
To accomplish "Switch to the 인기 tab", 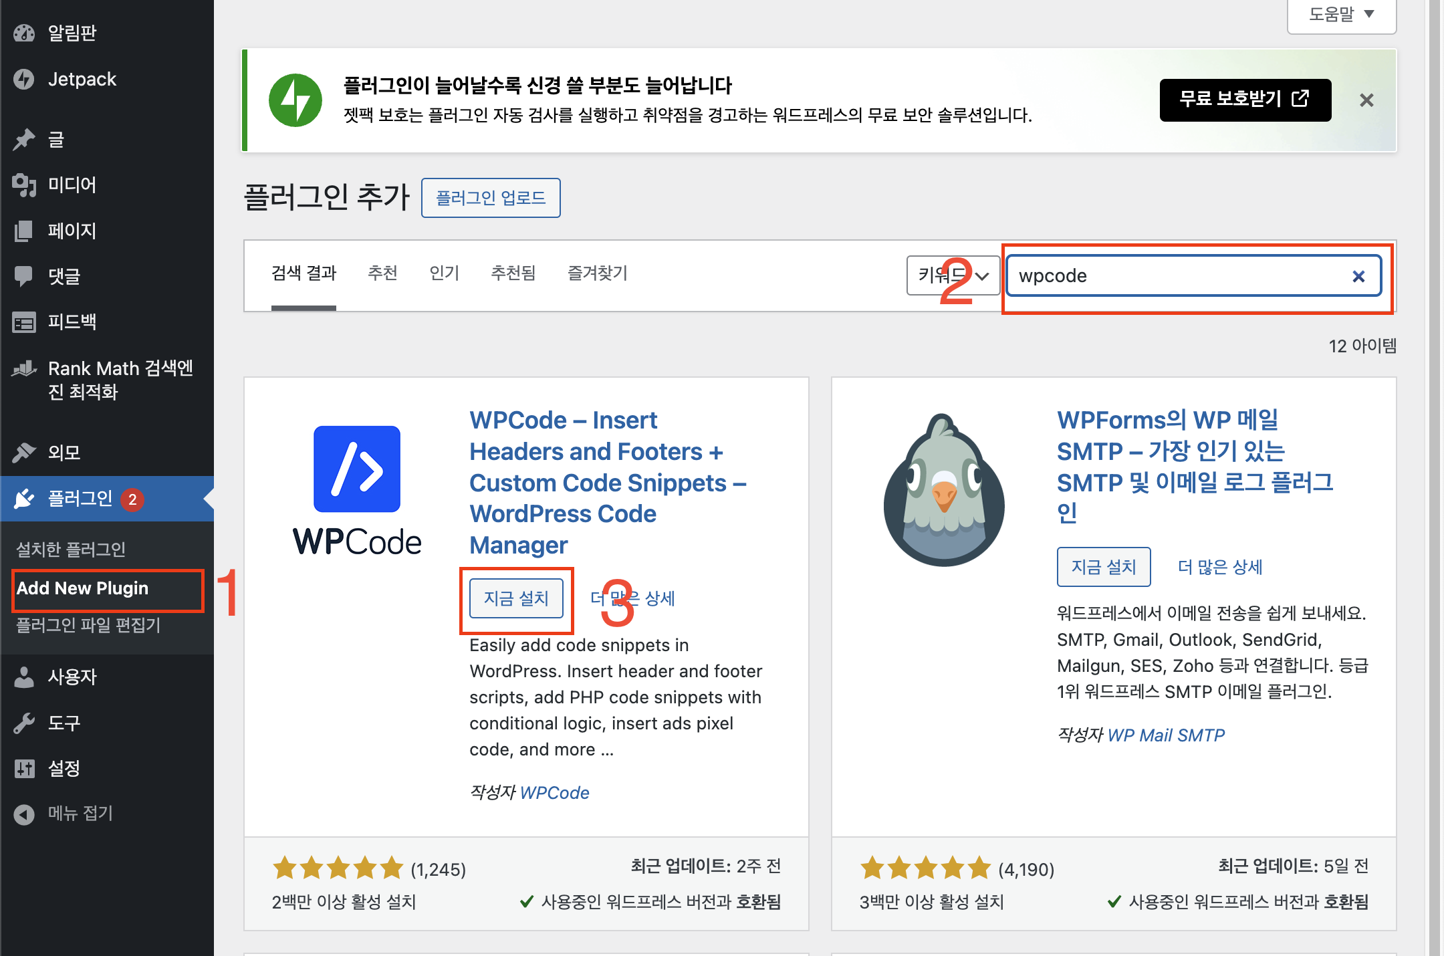I will click(444, 273).
